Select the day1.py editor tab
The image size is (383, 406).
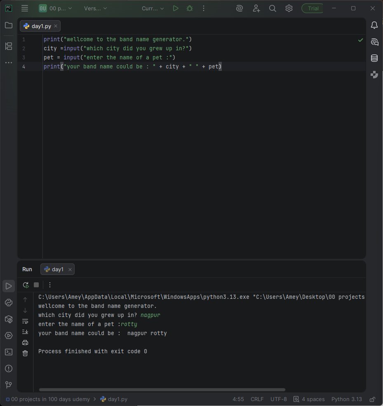point(40,26)
